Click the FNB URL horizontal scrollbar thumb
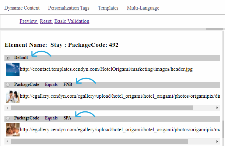Image resolution: width=225 pixels, height=146 pixels. (102, 108)
